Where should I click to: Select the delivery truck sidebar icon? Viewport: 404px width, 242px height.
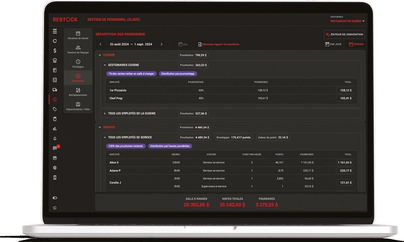pyautogui.click(x=55, y=90)
